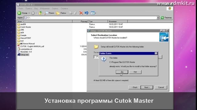The height and width of the screenshot is (110, 197).
Task: Go Back in the Setup wizard
Action: coord(135,87)
